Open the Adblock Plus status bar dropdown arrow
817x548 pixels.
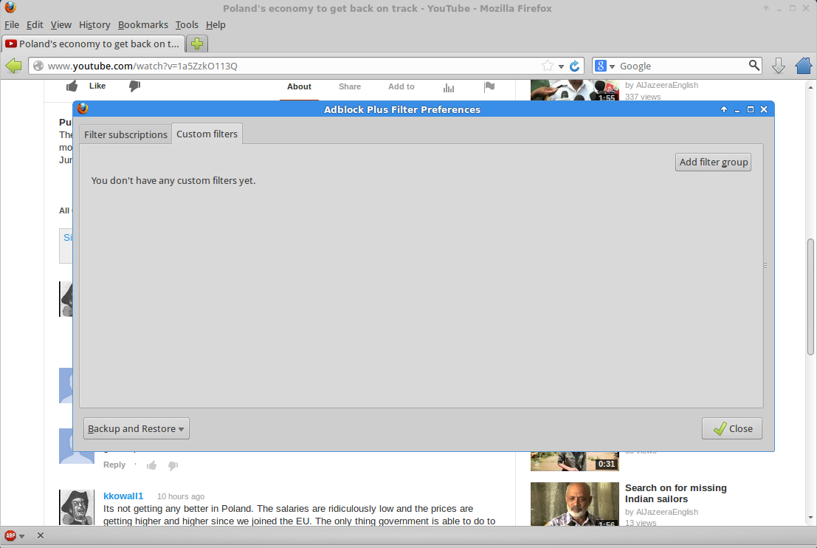22,536
